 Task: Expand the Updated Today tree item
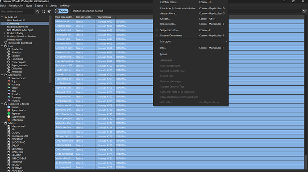coord(5,33)
